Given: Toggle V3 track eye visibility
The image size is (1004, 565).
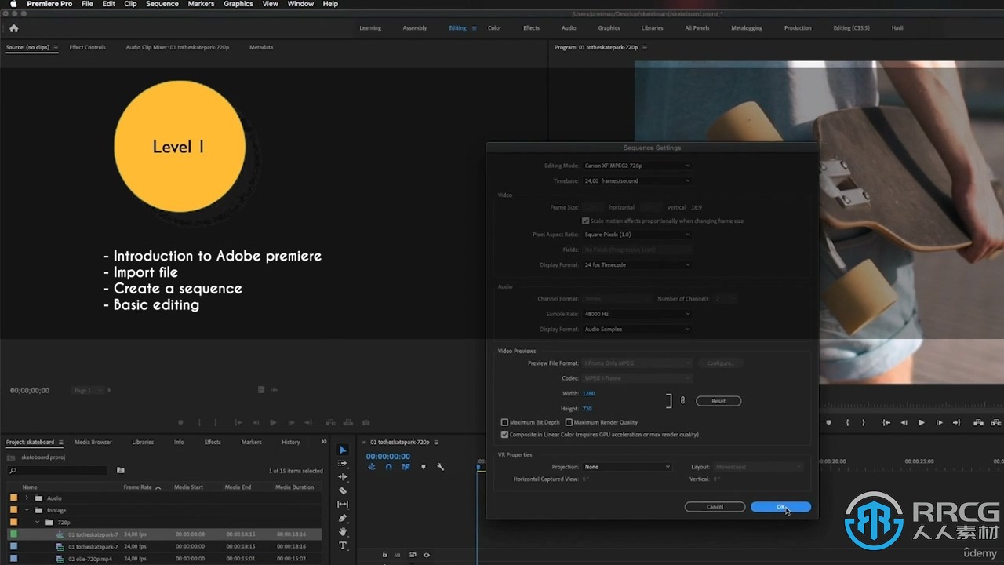Looking at the screenshot, I should [x=427, y=555].
